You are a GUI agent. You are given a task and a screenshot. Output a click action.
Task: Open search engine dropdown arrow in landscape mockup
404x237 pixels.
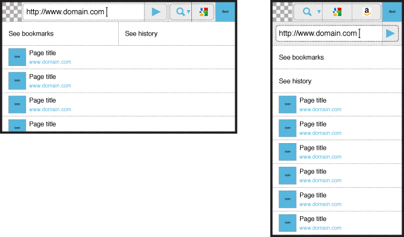pos(188,12)
